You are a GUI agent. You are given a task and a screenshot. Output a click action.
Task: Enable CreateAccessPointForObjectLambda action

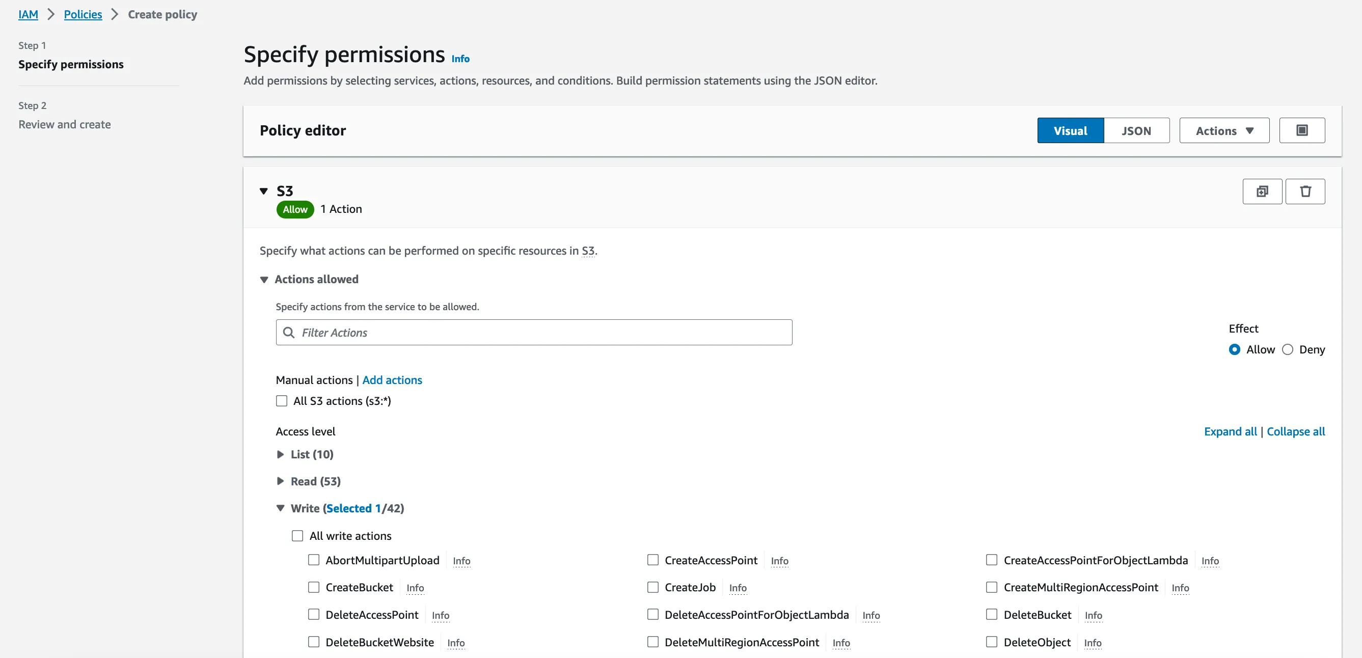[x=992, y=560]
